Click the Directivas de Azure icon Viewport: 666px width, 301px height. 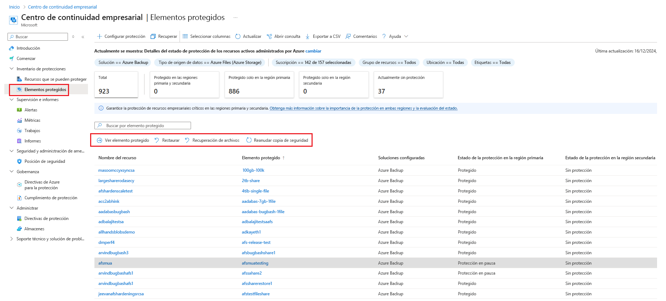[19, 185]
